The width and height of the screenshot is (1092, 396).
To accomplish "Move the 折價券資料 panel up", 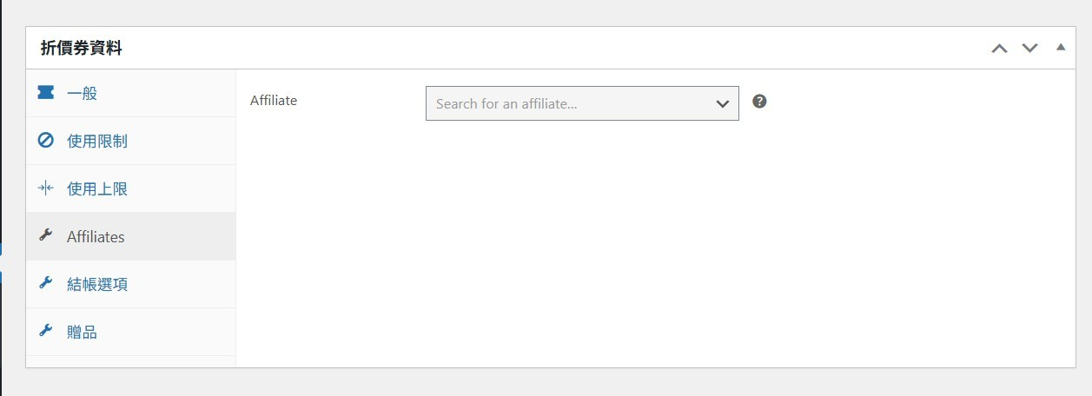I will 1000,48.
